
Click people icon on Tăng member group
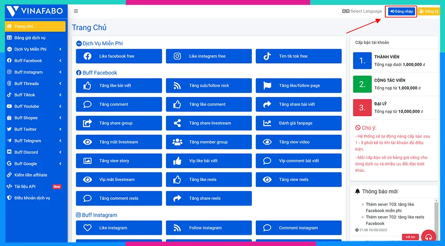(177, 142)
